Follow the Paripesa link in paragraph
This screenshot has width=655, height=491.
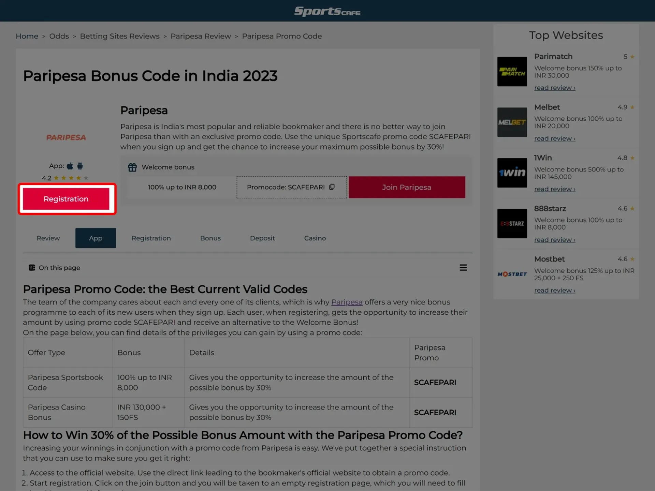(x=347, y=302)
